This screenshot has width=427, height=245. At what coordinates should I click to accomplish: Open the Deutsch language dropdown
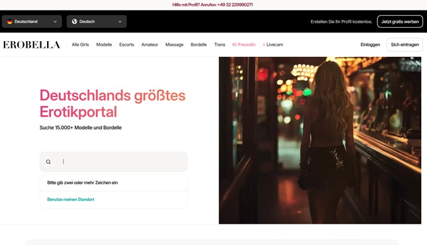97,22
